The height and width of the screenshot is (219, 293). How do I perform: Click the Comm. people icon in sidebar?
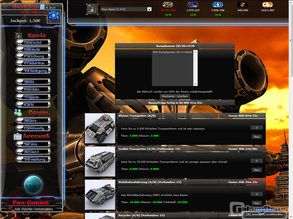click(18, 112)
